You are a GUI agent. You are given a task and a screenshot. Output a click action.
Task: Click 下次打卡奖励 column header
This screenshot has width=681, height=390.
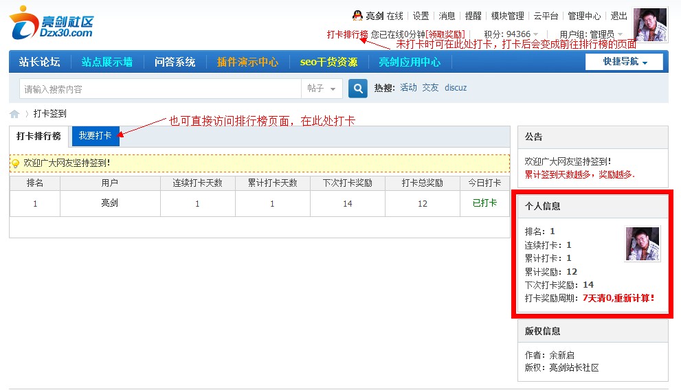[x=348, y=183]
